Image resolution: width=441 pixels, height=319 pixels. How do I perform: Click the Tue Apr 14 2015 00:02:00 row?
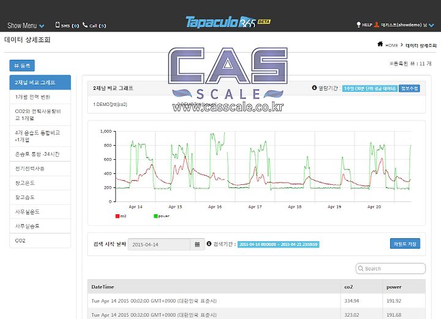[257, 301]
